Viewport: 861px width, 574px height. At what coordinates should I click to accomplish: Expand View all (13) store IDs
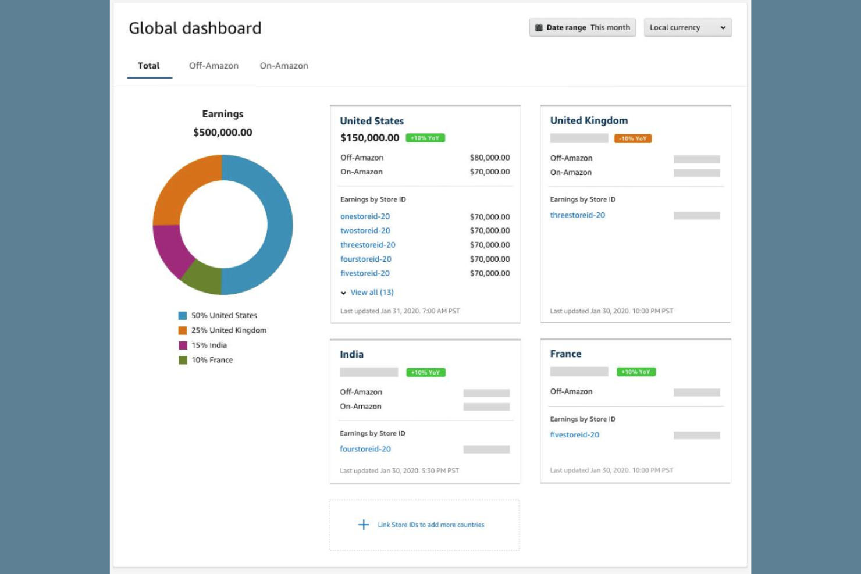[372, 293]
